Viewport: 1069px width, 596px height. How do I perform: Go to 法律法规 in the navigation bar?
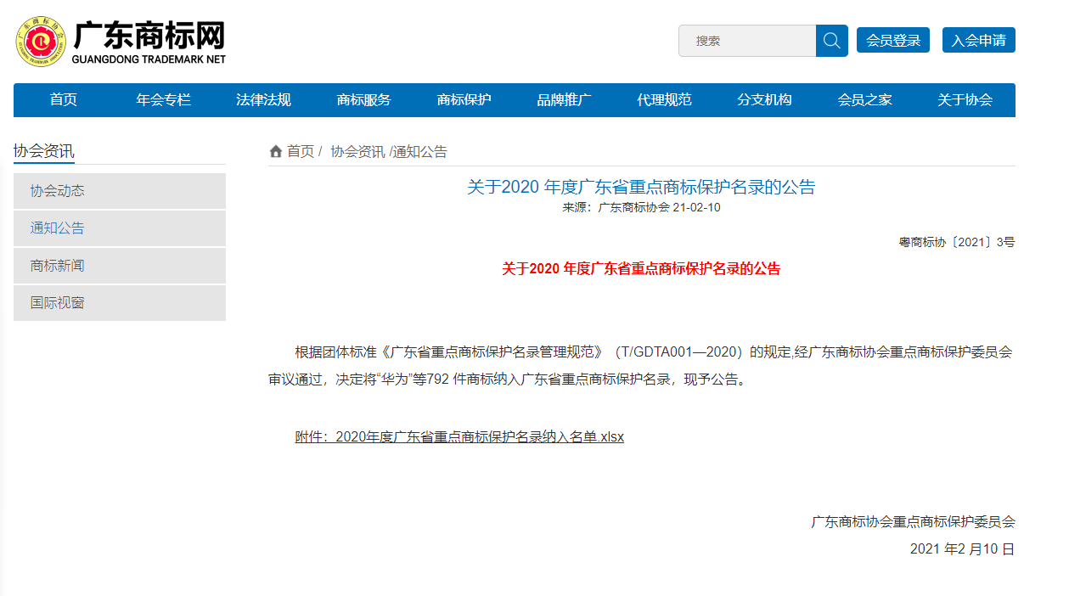[x=263, y=100]
